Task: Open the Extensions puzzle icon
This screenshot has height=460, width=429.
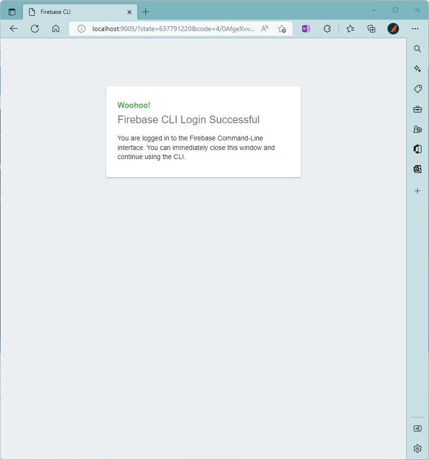Action: point(327,29)
